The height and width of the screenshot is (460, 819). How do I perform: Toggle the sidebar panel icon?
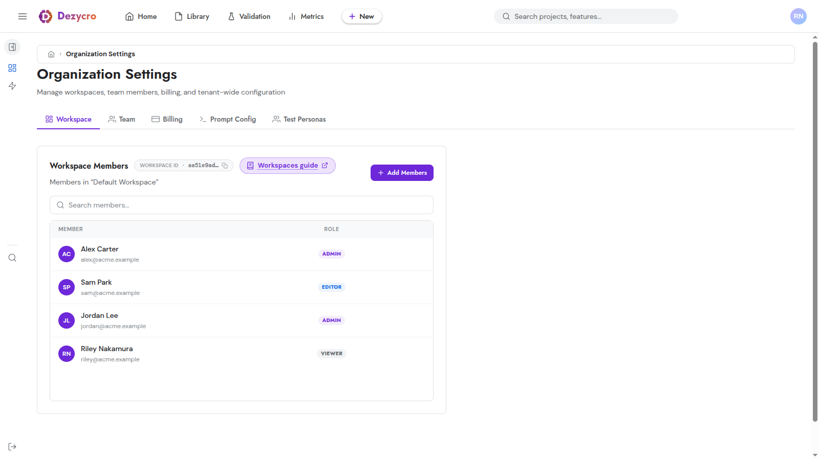[12, 47]
